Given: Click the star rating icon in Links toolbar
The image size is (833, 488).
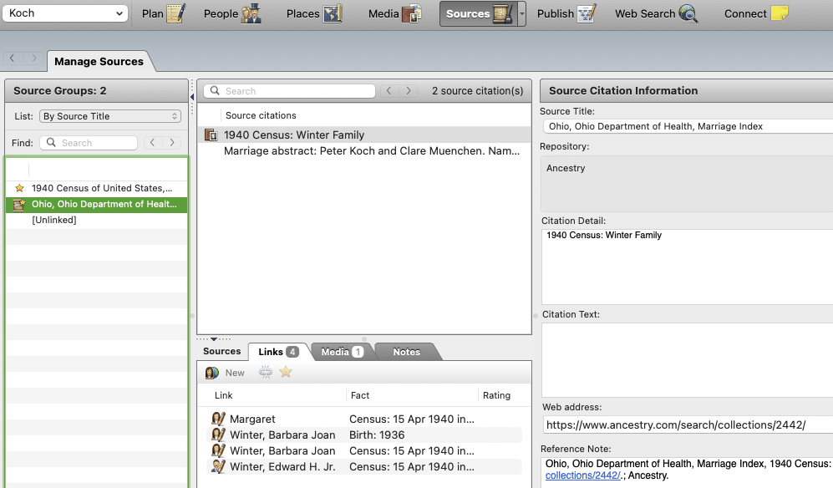Looking at the screenshot, I should click(286, 373).
